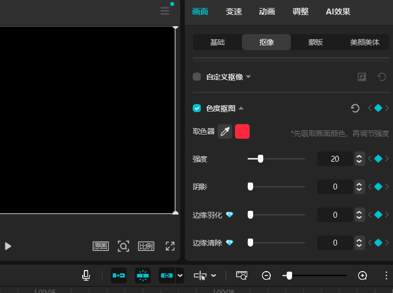Reset the 色度抠图 settings
393x293 pixels.
(355, 108)
